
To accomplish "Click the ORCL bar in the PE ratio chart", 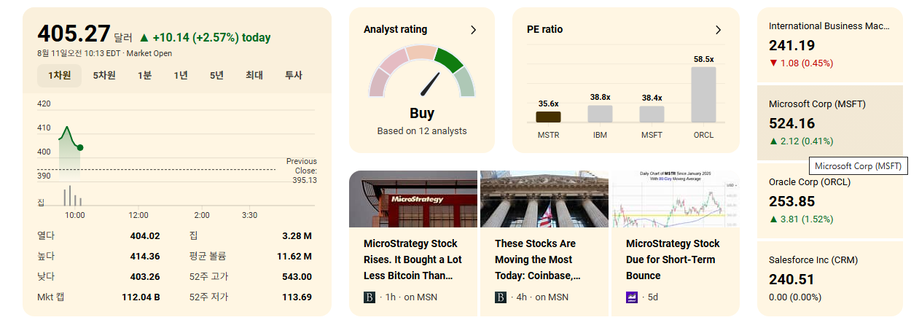I will (x=703, y=95).
